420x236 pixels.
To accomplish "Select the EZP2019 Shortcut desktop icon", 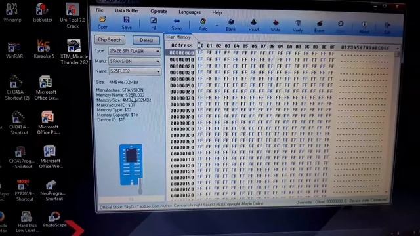I will click(x=24, y=190).
